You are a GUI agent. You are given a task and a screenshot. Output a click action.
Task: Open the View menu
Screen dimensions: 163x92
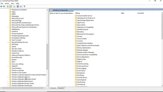pos(12,3)
